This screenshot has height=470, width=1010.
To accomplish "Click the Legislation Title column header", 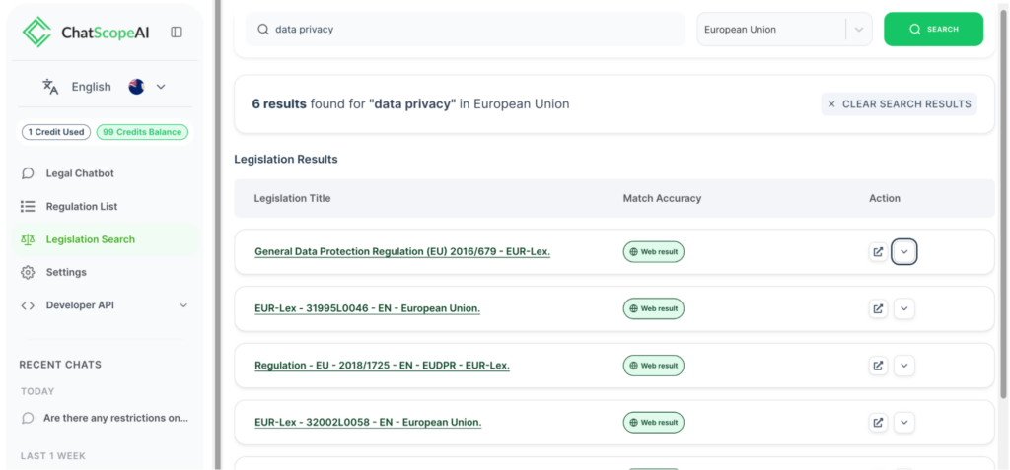I will click(x=292, y=198).
